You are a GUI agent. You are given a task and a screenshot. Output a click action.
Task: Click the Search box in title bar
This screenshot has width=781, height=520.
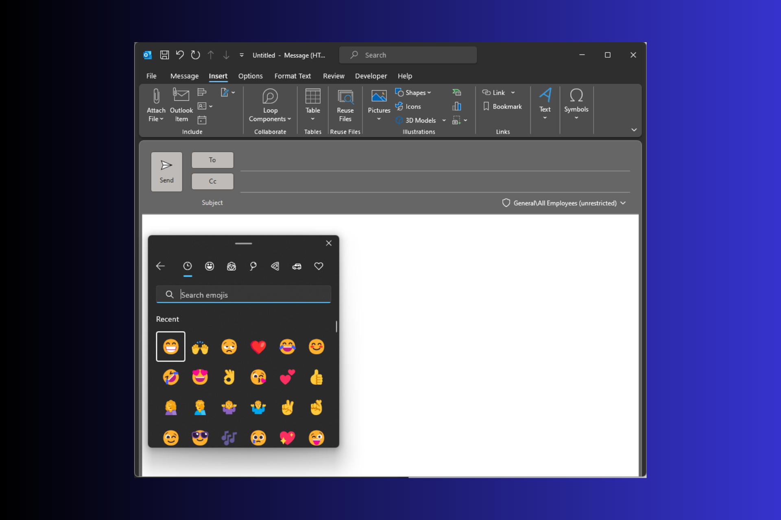(x=408, y=55)
